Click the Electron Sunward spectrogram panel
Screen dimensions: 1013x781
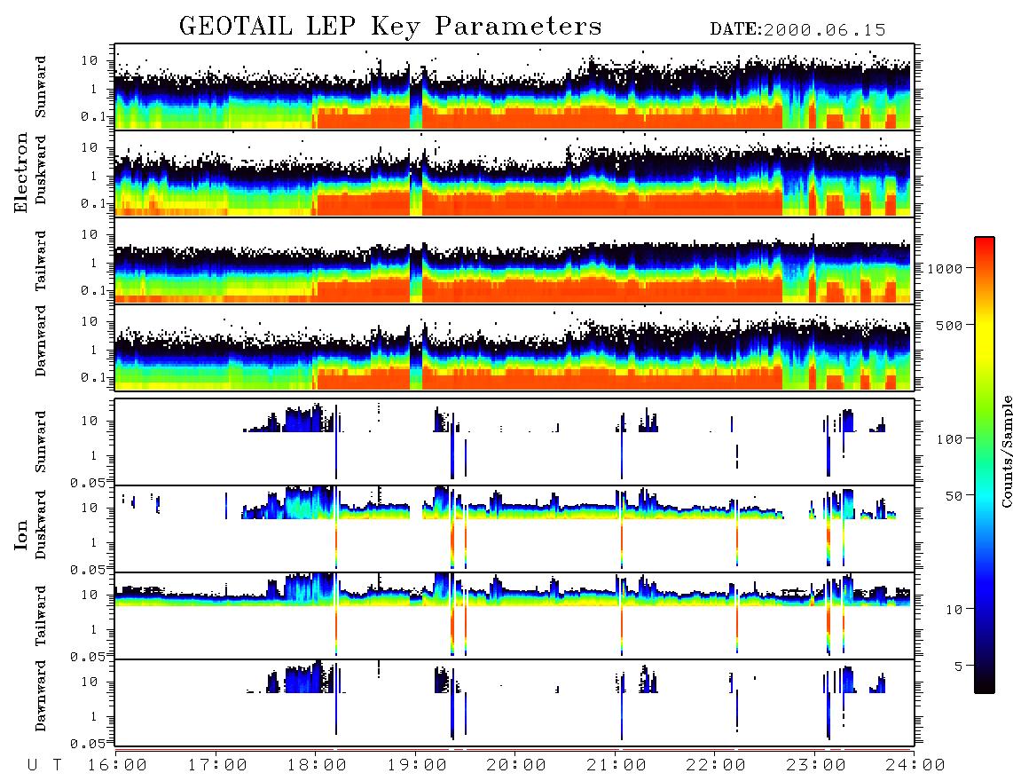click(514, 87)
